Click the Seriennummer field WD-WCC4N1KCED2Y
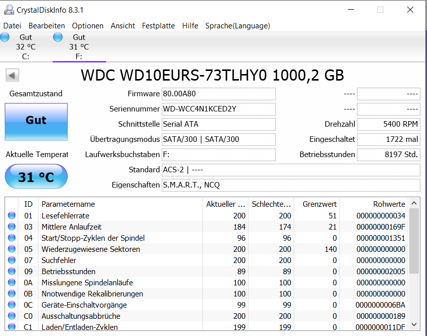Viewport: 427px width, 336px height. (219, 109)
